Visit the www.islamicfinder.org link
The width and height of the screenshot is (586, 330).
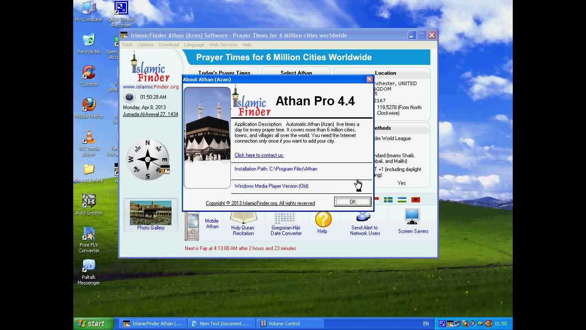pos(151,87)
